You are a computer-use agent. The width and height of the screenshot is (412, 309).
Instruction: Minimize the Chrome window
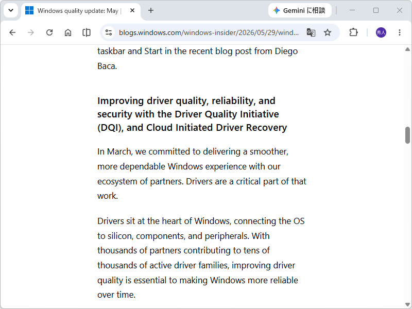(x=352, y=10)
